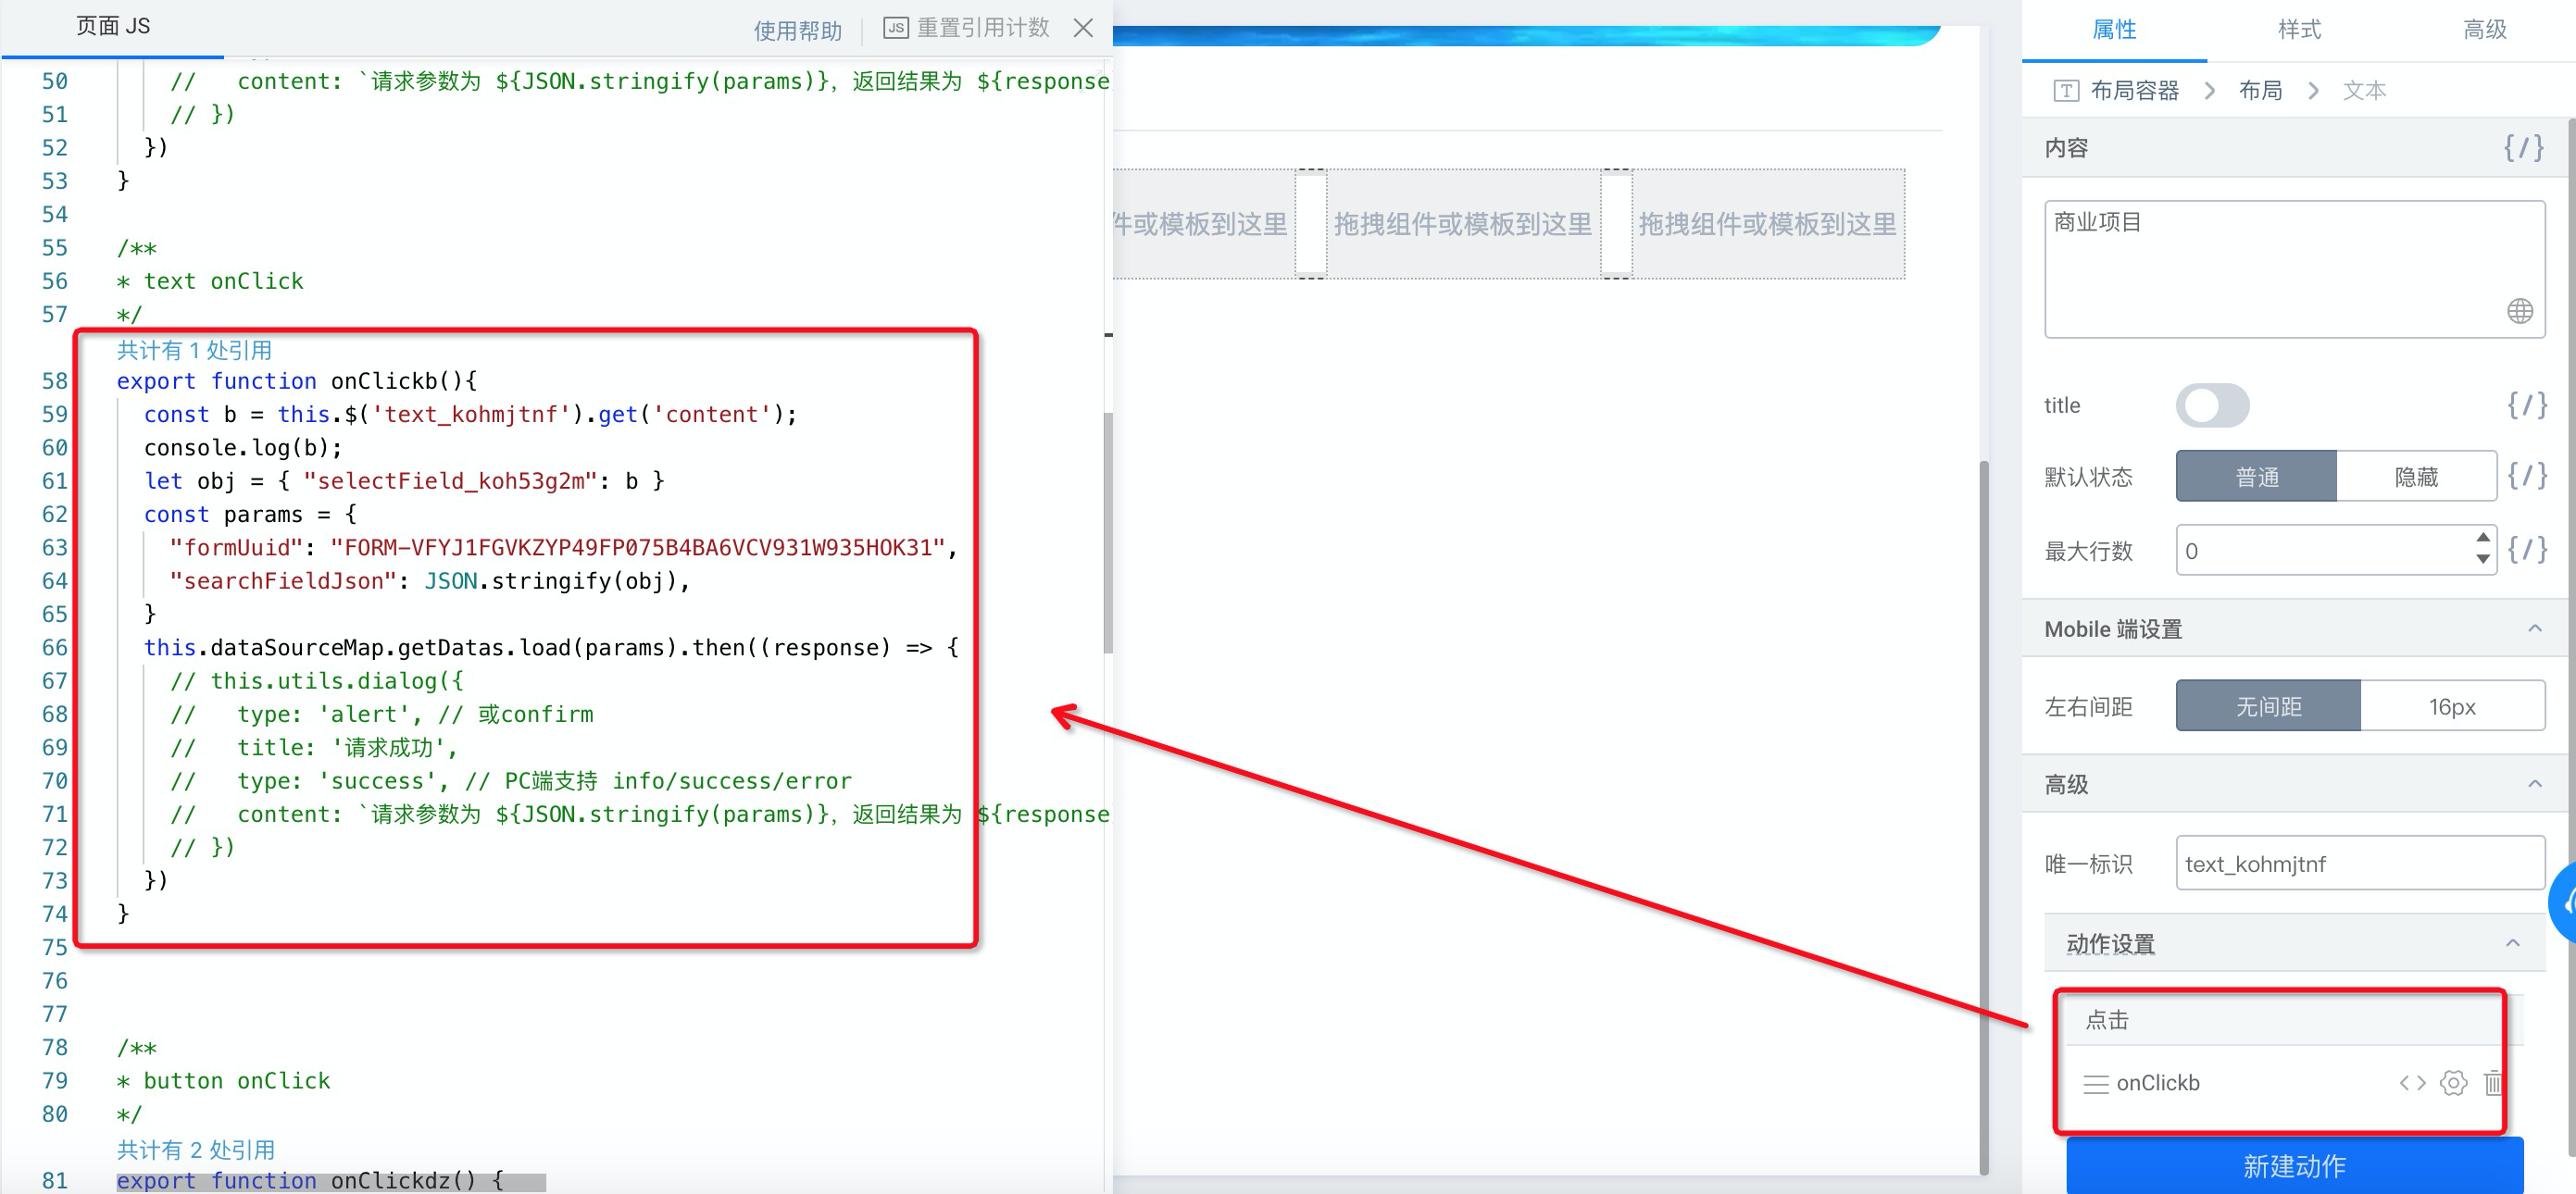Click the JS icon next to 重置引用计数
Viewport: 2576px width, 1194px height.
896,28
